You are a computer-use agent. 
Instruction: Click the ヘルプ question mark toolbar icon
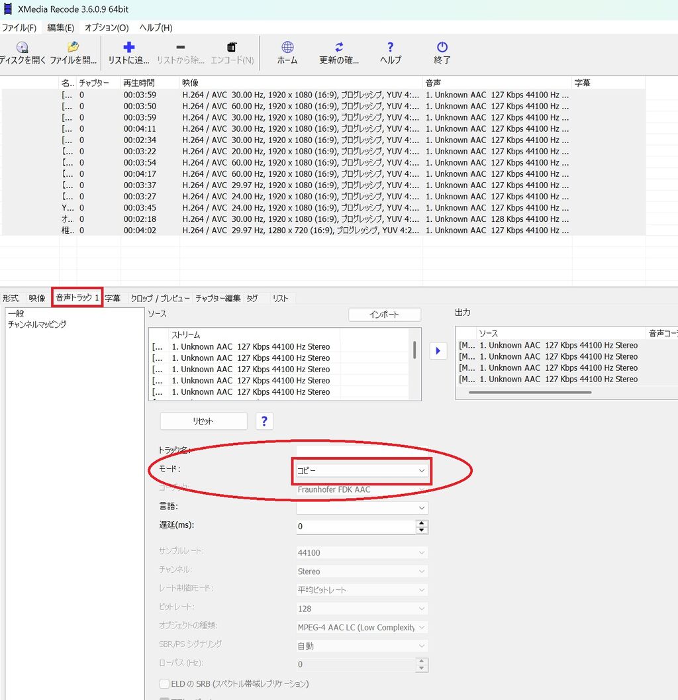pyautogui.click(x=391, y=47)
